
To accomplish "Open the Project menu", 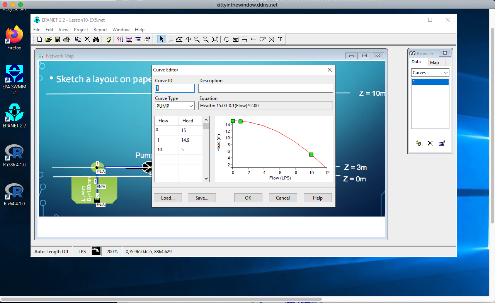I will click(81, 30).
